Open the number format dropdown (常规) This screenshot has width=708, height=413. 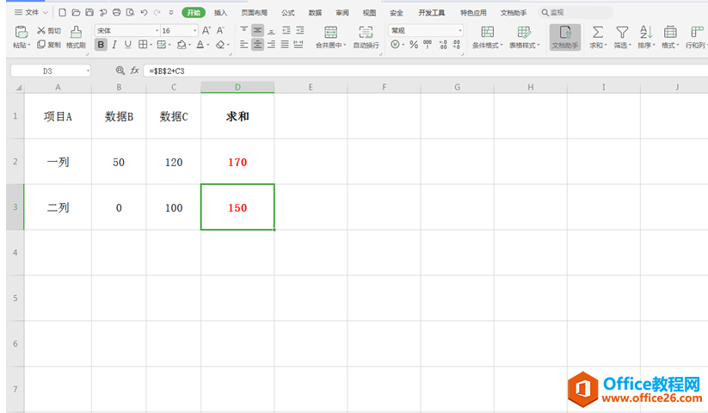point(425,30)
